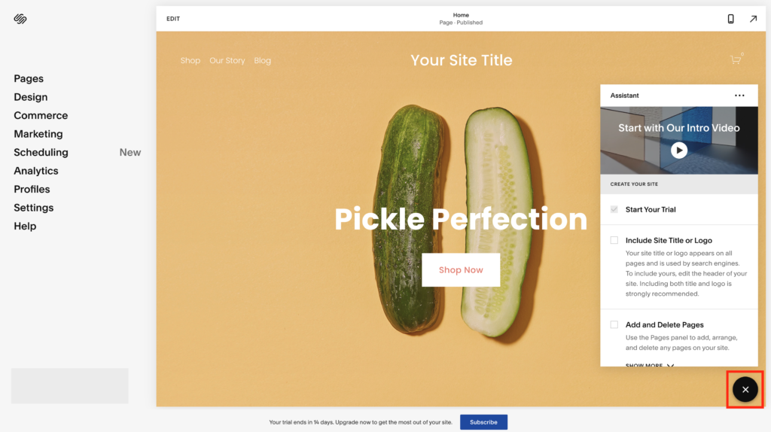
Task: Open the Design menu
Action: [x=30, y=97]
